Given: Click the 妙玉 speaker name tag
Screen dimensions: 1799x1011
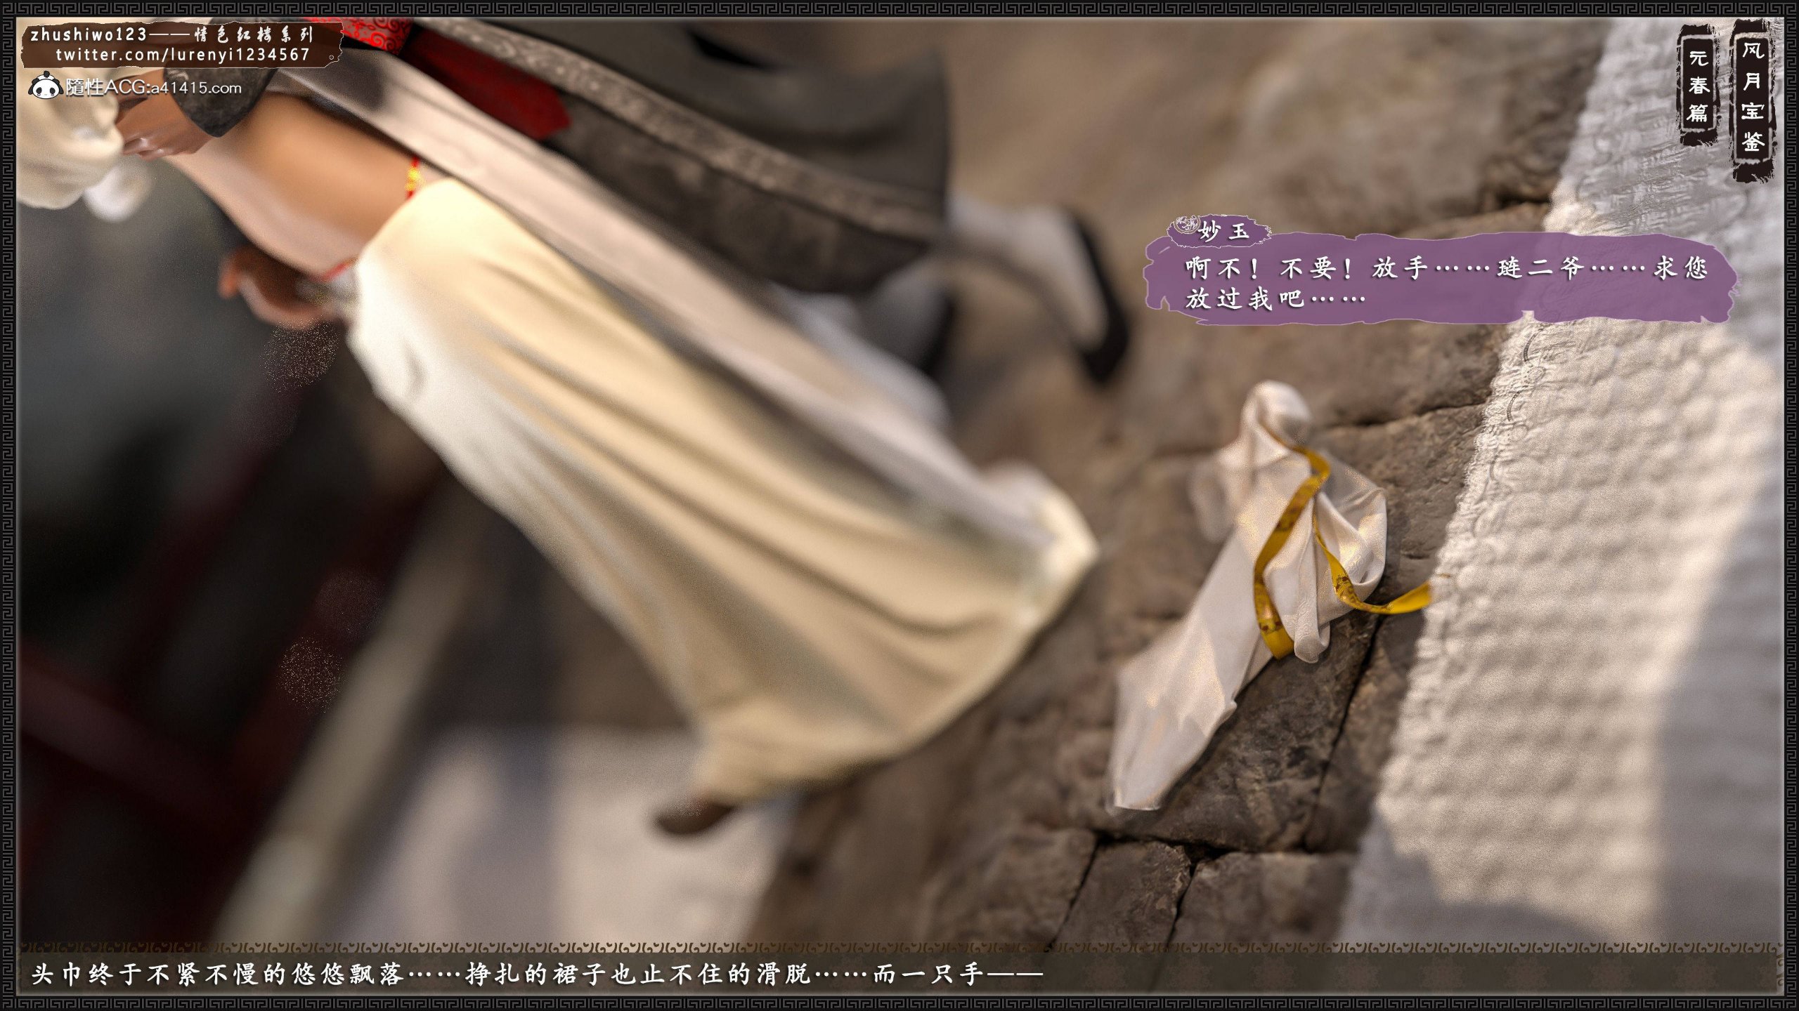Looking at the screenshot, I should pos(1225,231).
